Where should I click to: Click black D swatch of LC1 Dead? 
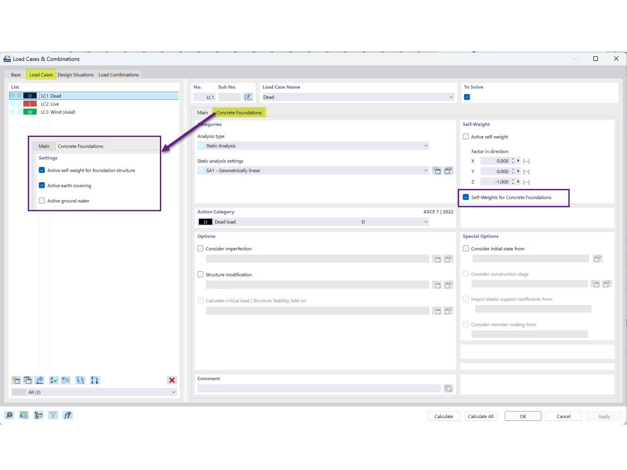[x=30, y=96]
